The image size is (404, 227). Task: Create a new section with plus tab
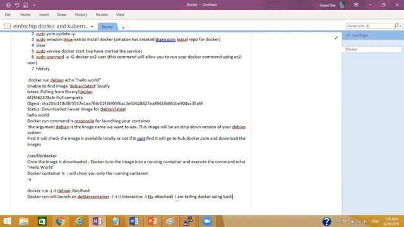[123, 27]
